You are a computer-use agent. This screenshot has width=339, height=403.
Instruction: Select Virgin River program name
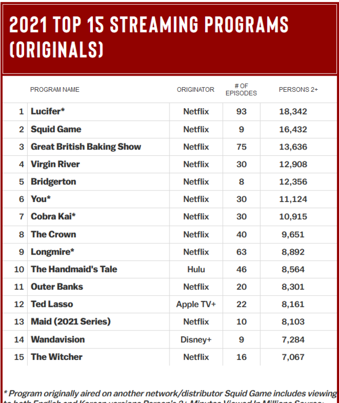55,164
